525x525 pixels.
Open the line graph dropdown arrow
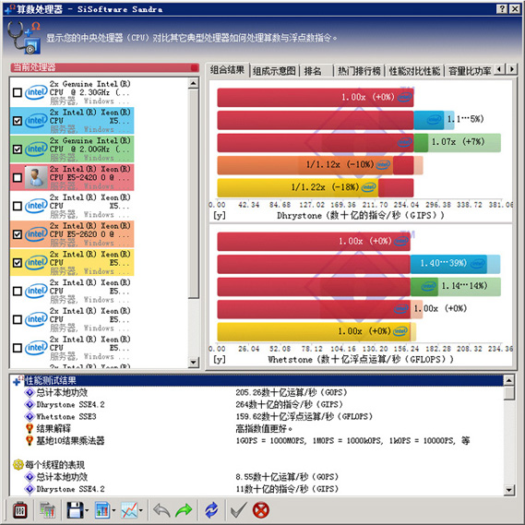[x=140, y=511]
